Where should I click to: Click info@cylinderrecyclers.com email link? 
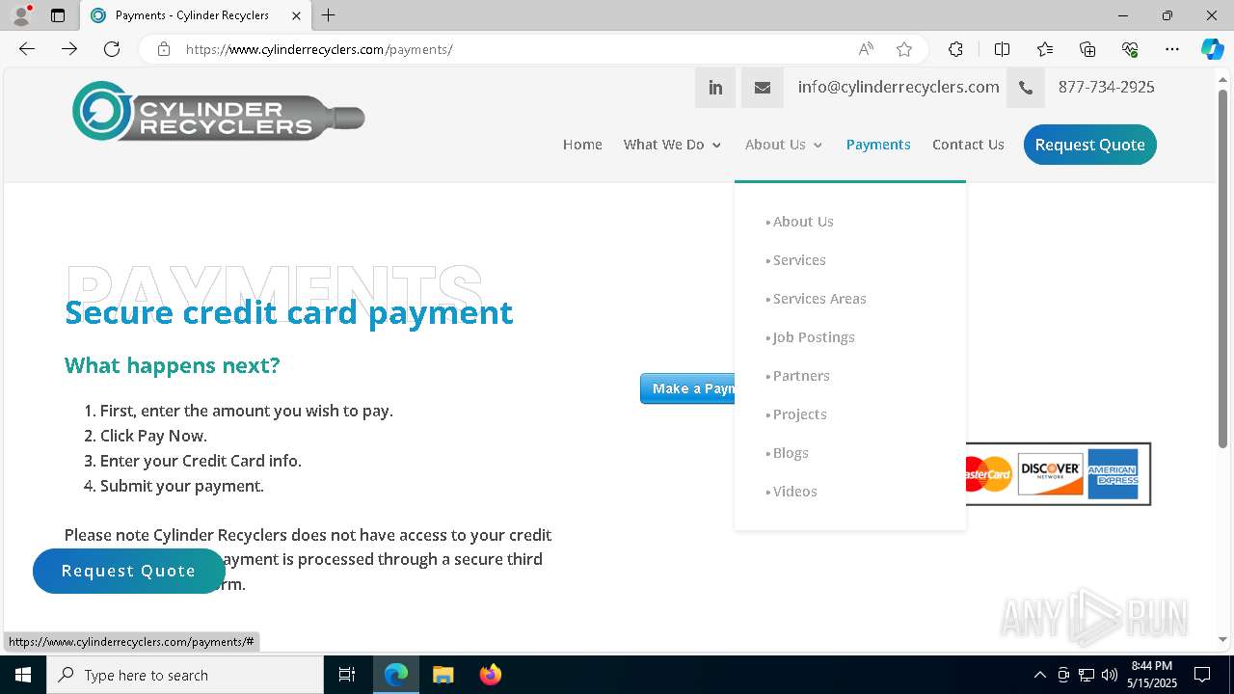(x=899, y=87)
